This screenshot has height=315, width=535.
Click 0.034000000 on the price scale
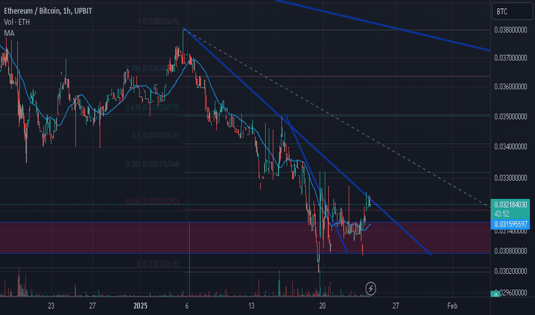coord(510,147)
